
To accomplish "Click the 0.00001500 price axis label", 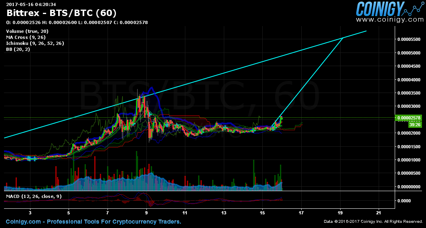I will 409,147.
